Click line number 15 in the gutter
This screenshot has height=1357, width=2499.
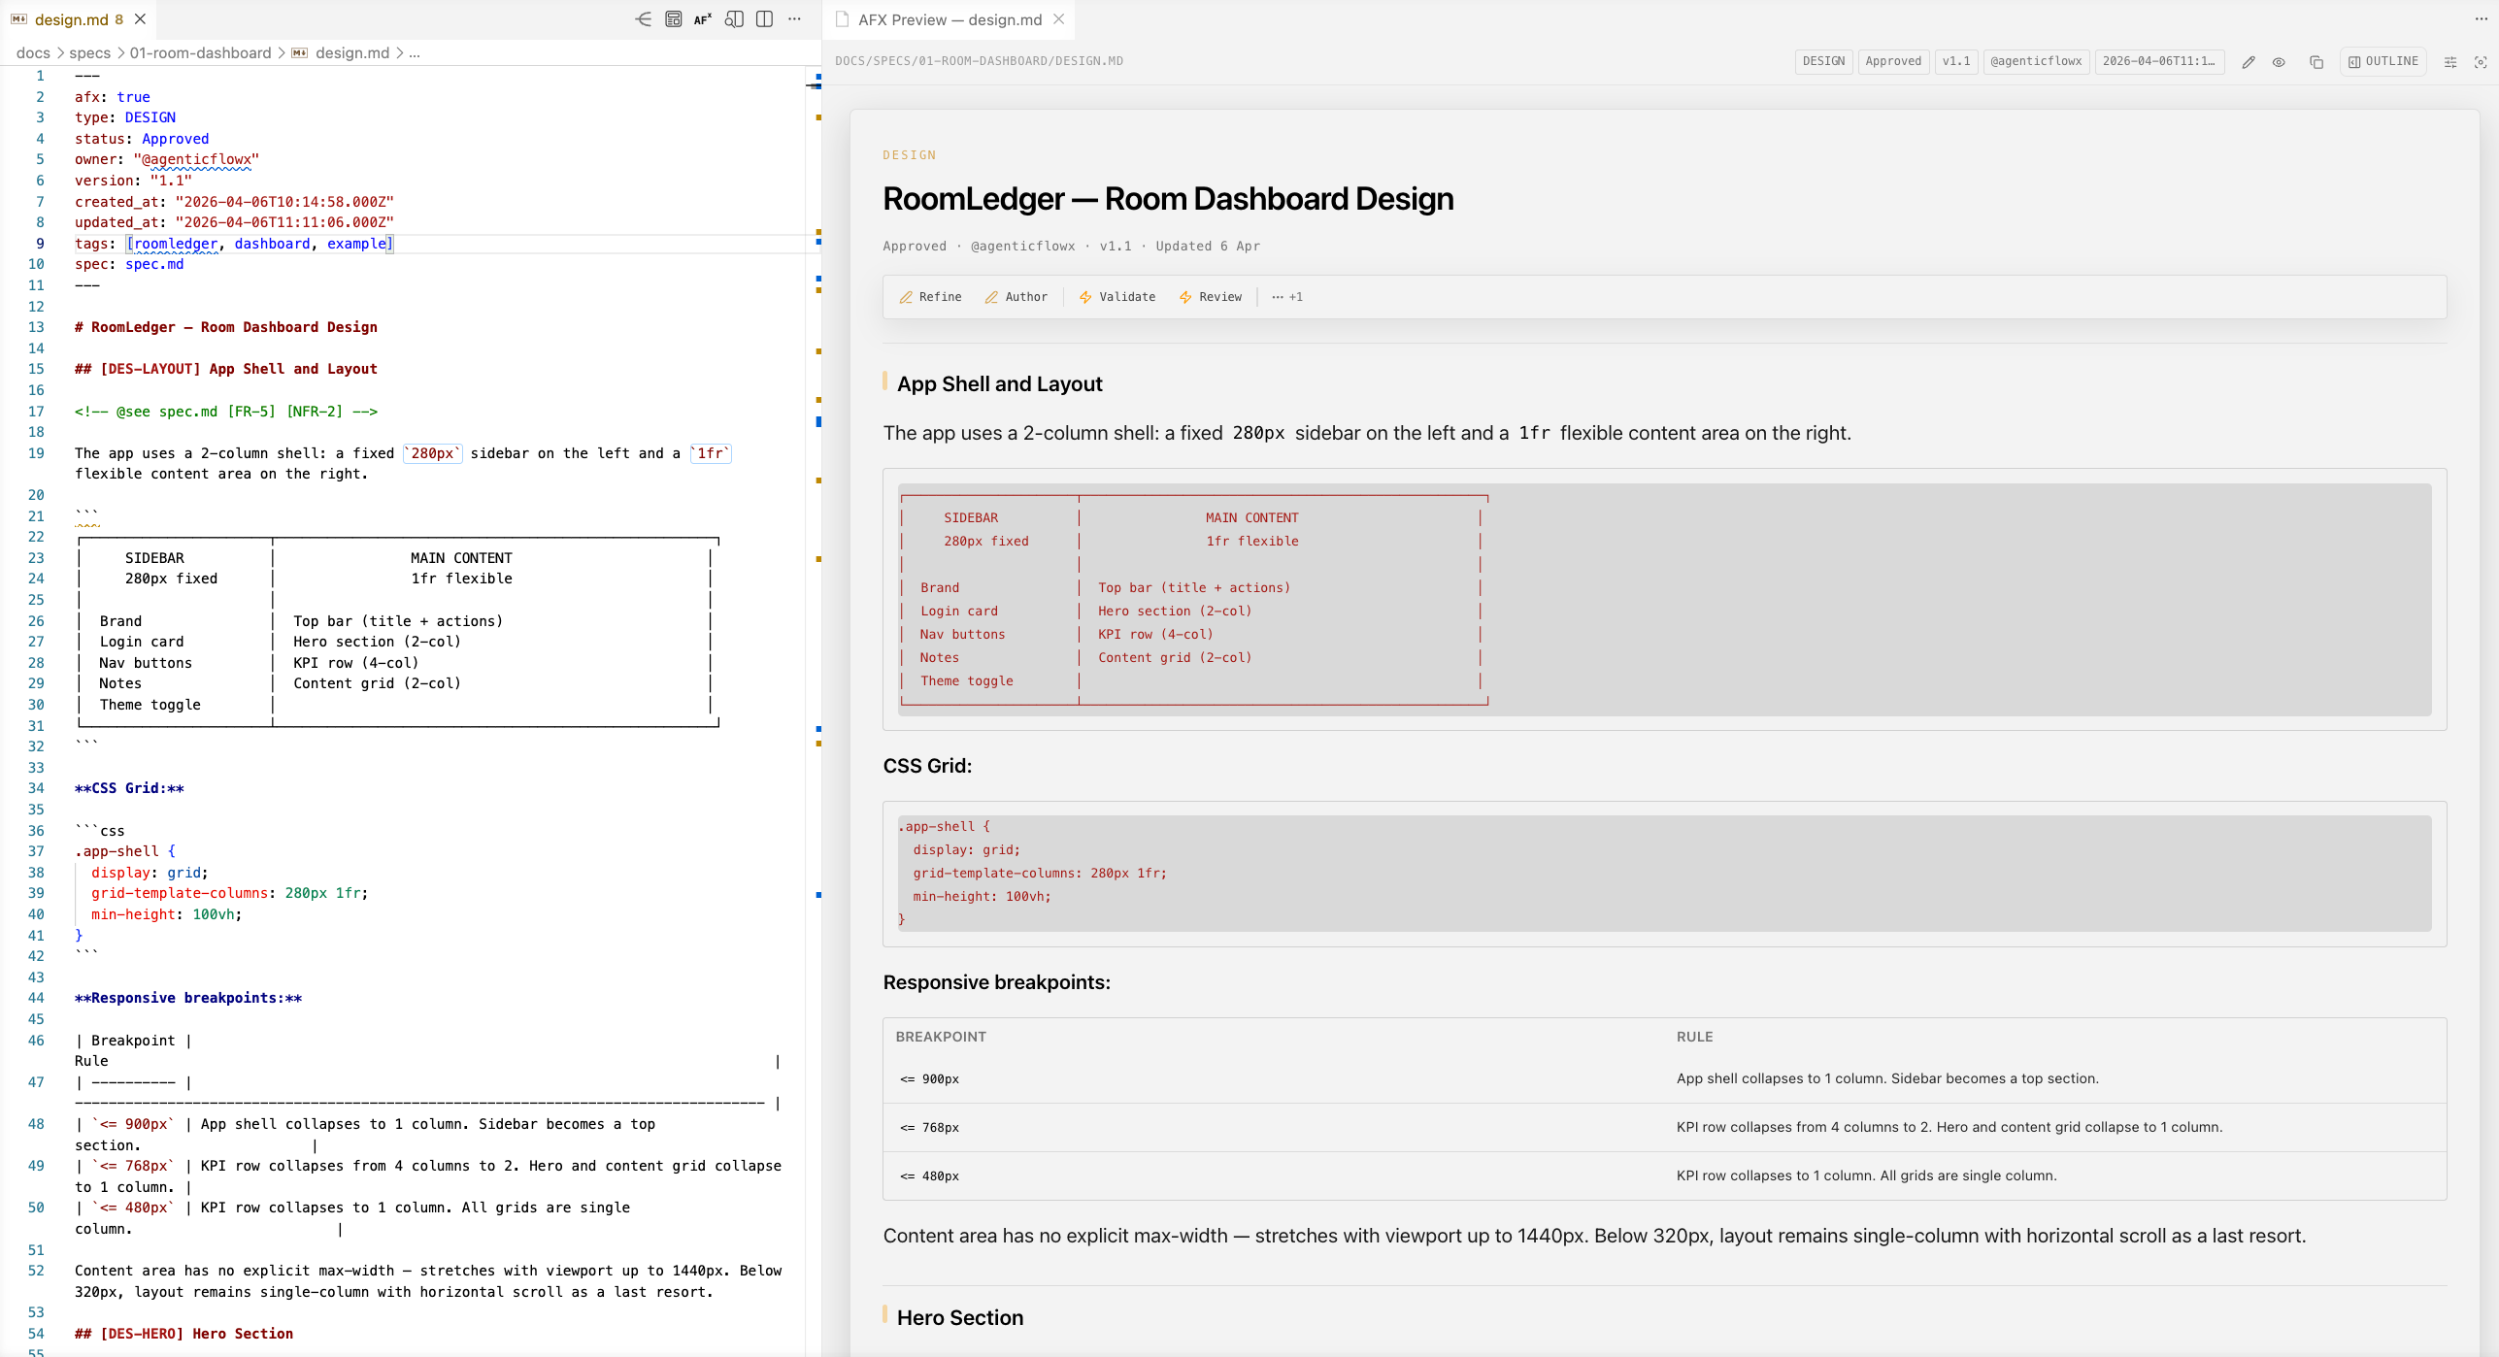click(36, 369)
